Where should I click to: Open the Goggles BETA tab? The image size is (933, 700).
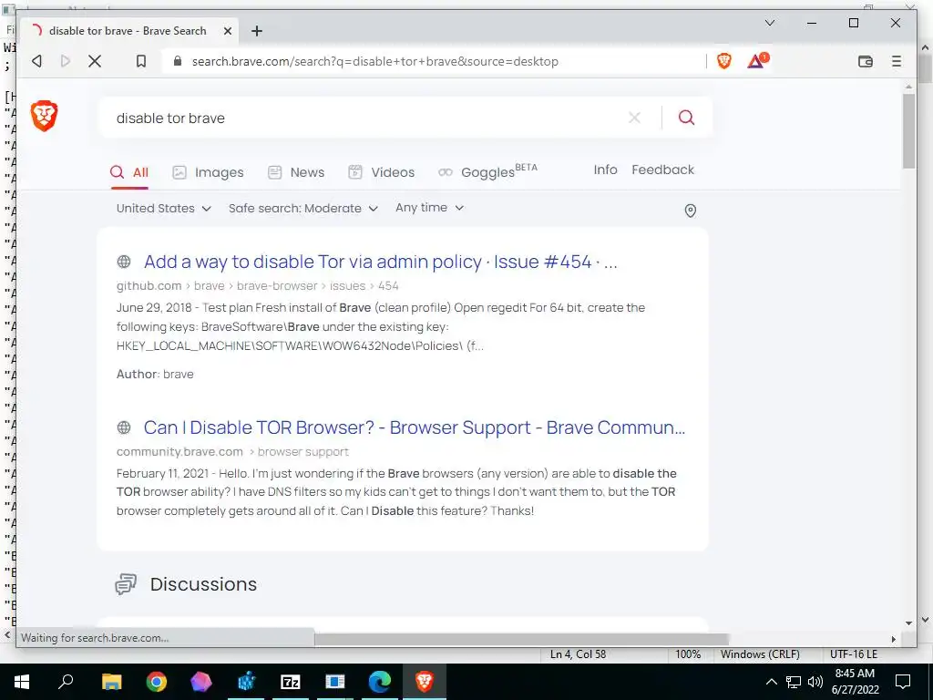(487, 171)
